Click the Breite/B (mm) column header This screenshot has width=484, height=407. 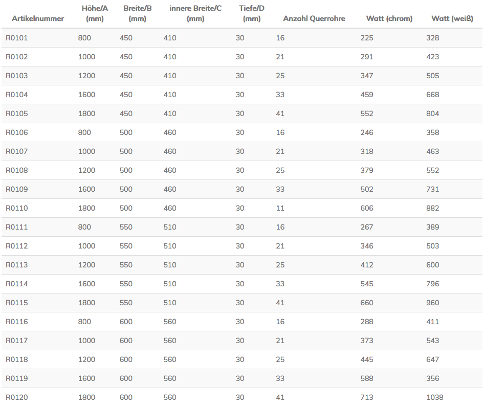coord(137,13)
